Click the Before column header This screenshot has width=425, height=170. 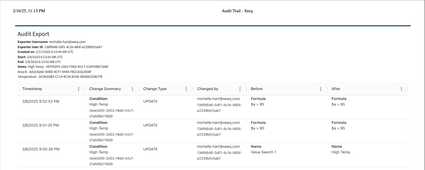[x=256, y=89]
